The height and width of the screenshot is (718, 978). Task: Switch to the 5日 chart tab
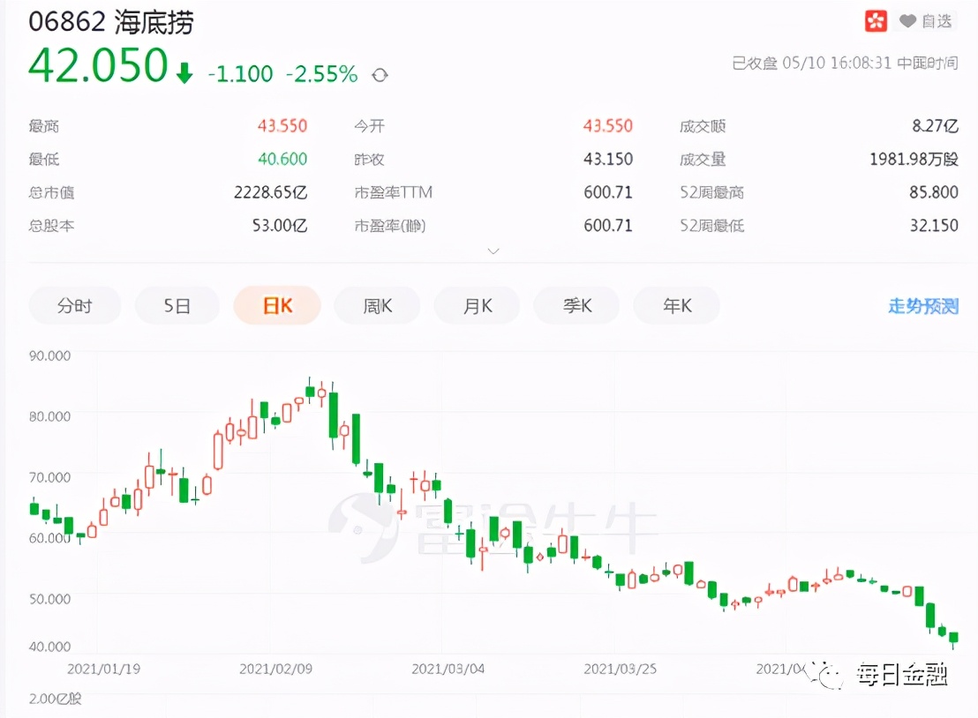pos(177,305)
